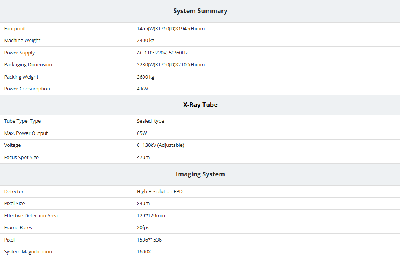Click the 0~130kV (Adjustable) voltage value

[160, 145]
